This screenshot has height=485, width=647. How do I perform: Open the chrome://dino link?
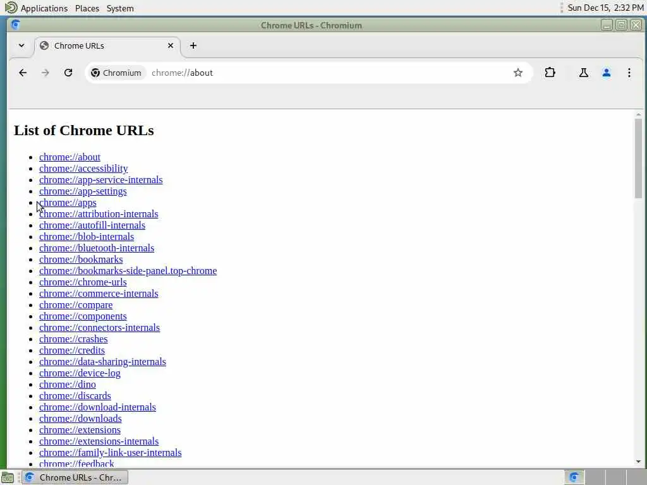(x=67, y=384)
